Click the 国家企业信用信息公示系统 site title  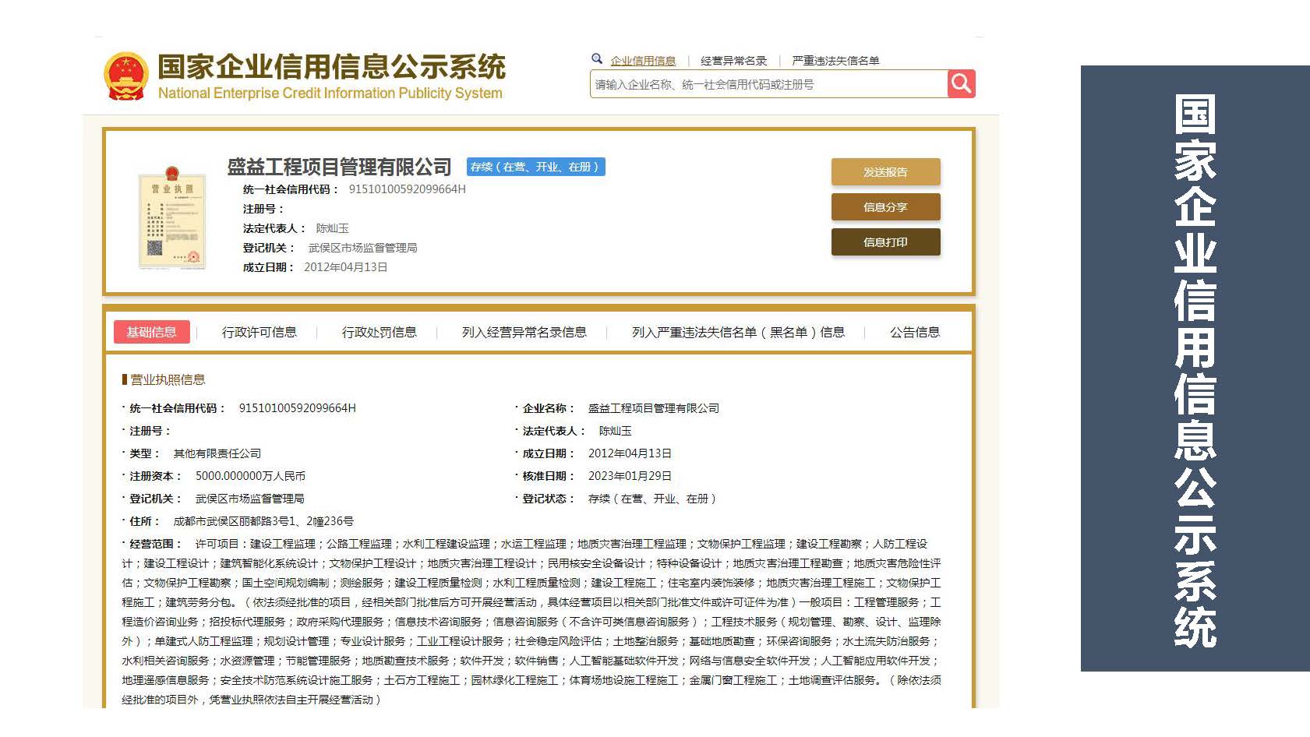[x=332, y=67]
